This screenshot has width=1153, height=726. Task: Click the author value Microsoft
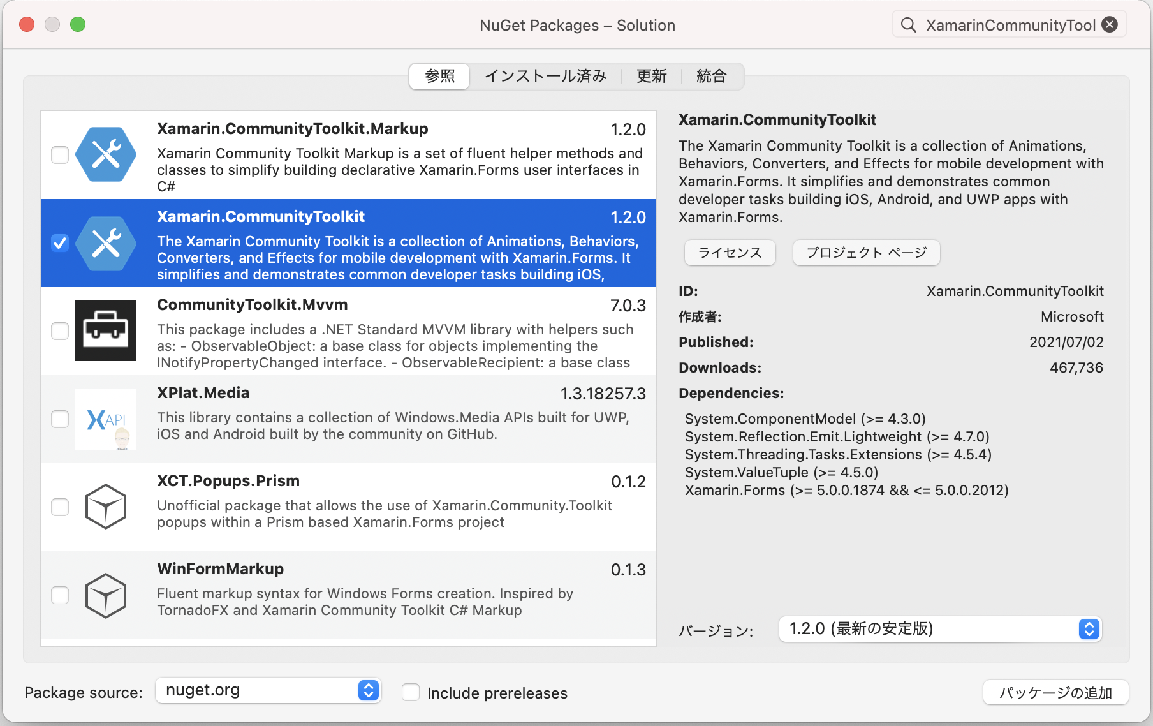tap(1072, 316)
